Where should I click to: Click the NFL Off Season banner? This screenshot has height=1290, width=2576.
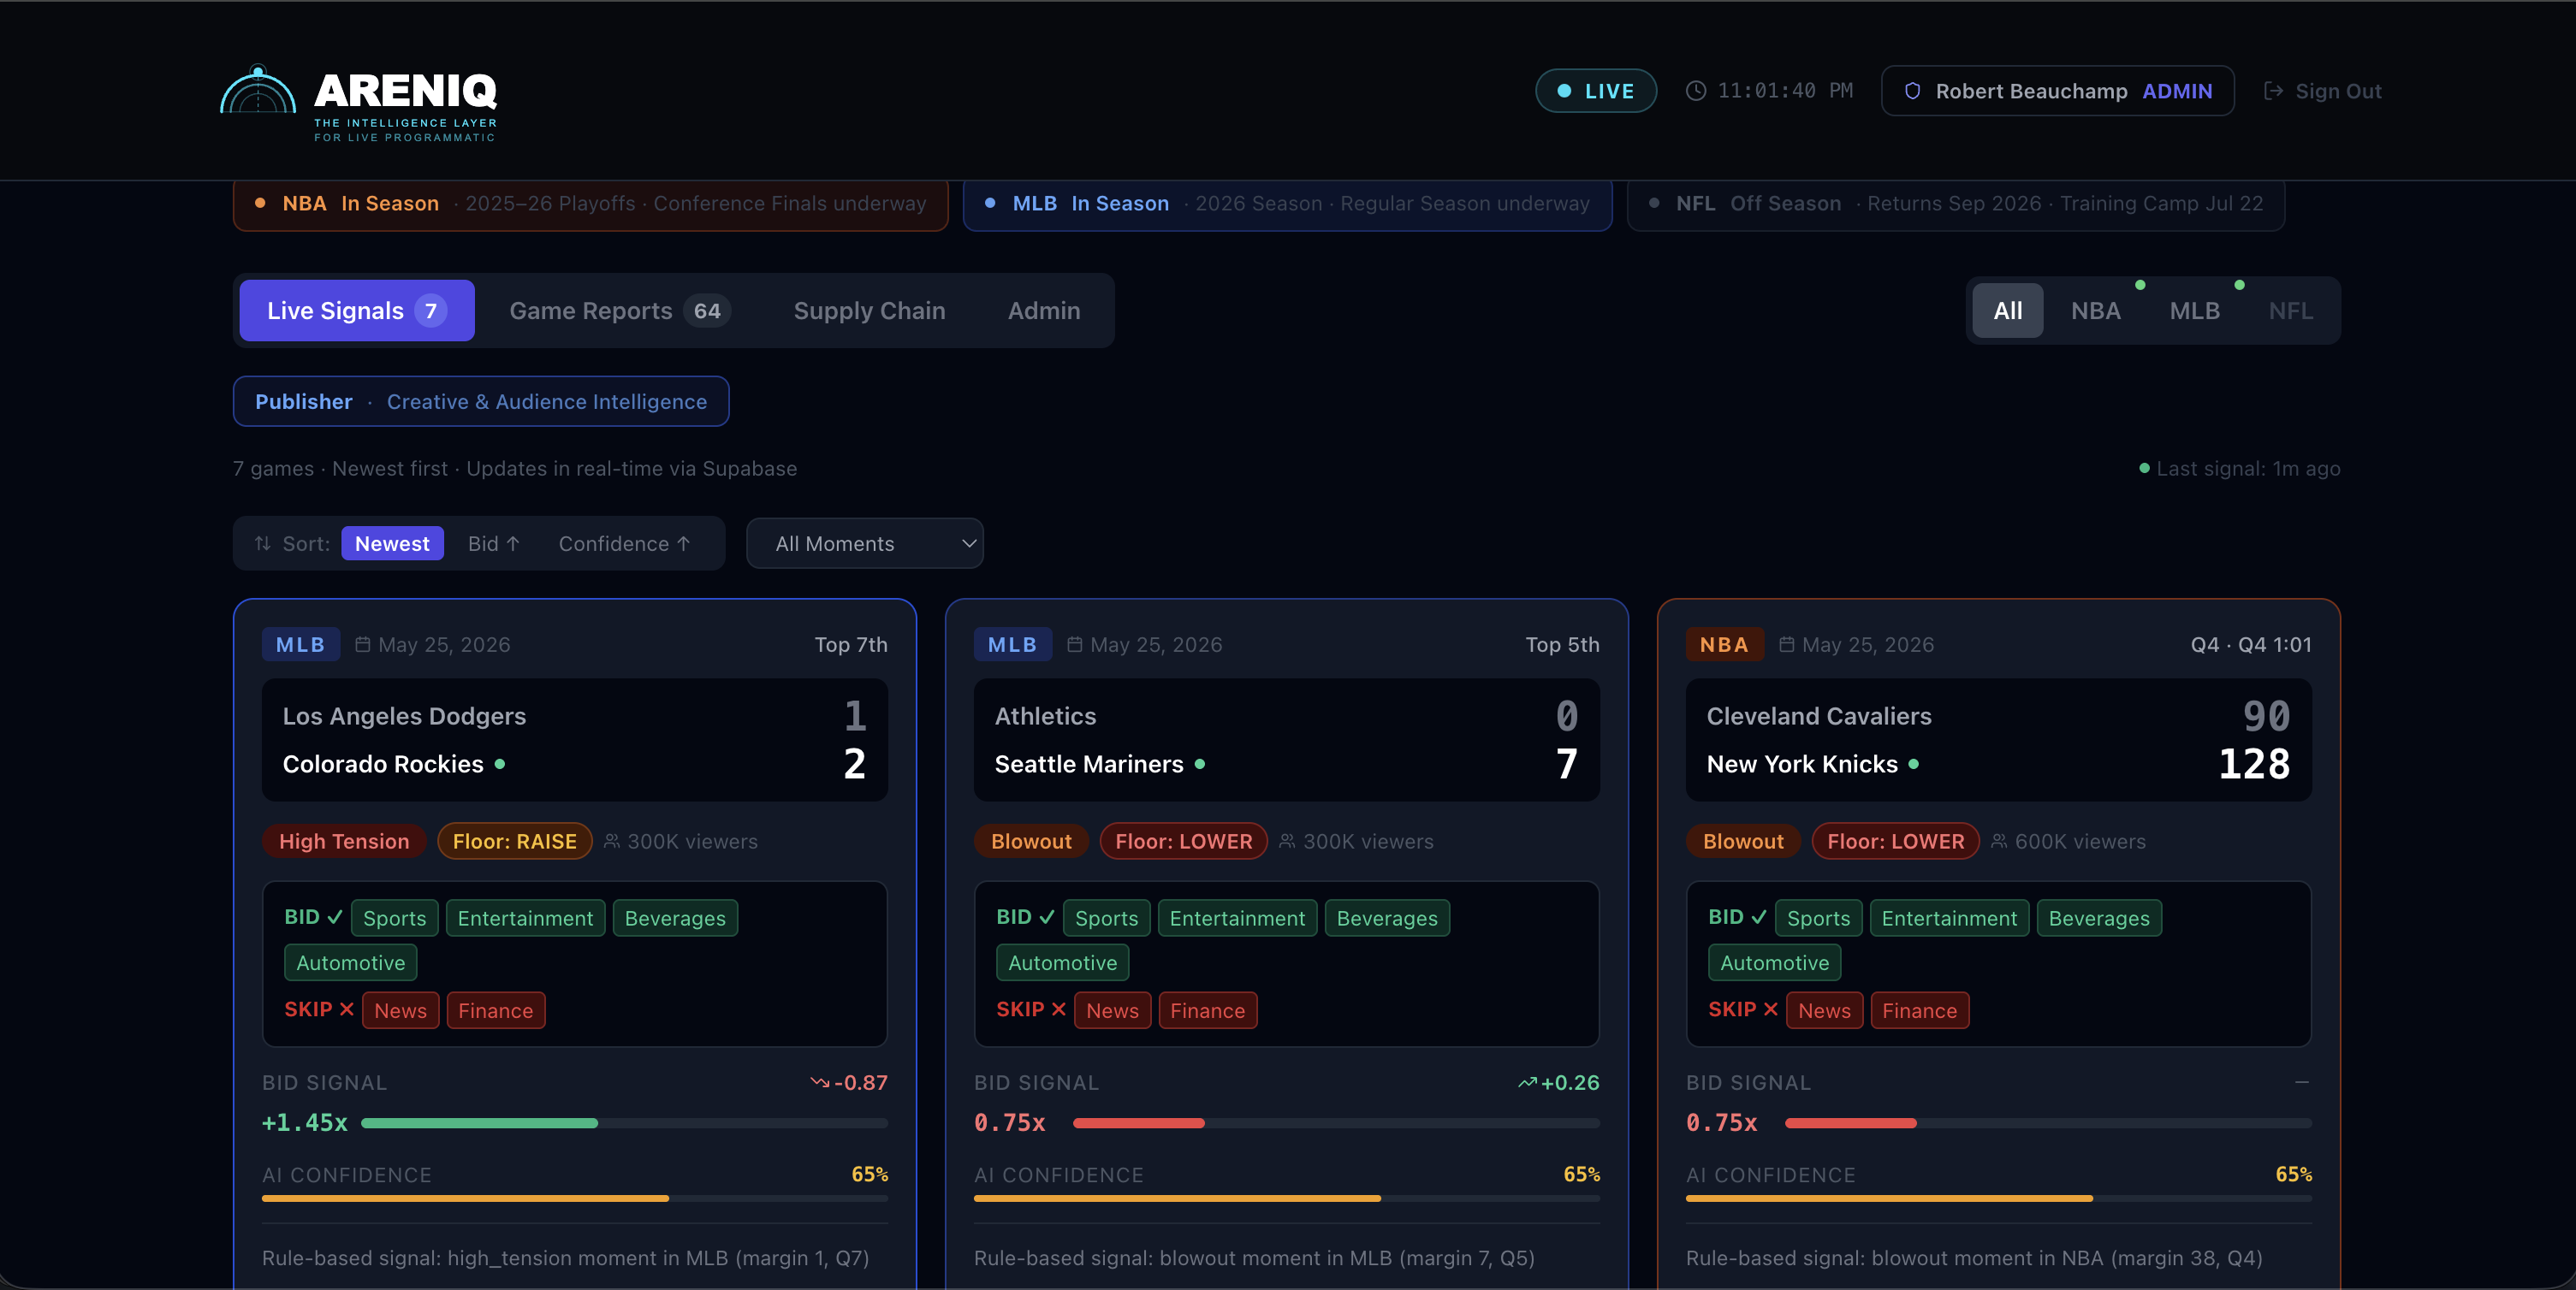point(1956,204)
